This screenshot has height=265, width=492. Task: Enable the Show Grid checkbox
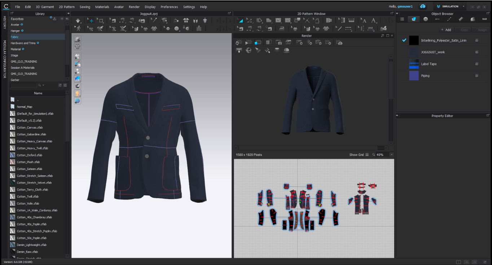tap(367, 155)
